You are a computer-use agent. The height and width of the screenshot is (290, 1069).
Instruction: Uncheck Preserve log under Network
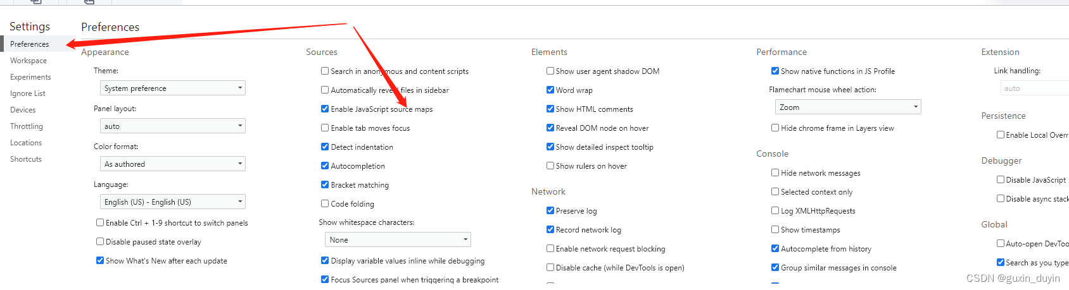click(x=550, y=210)
